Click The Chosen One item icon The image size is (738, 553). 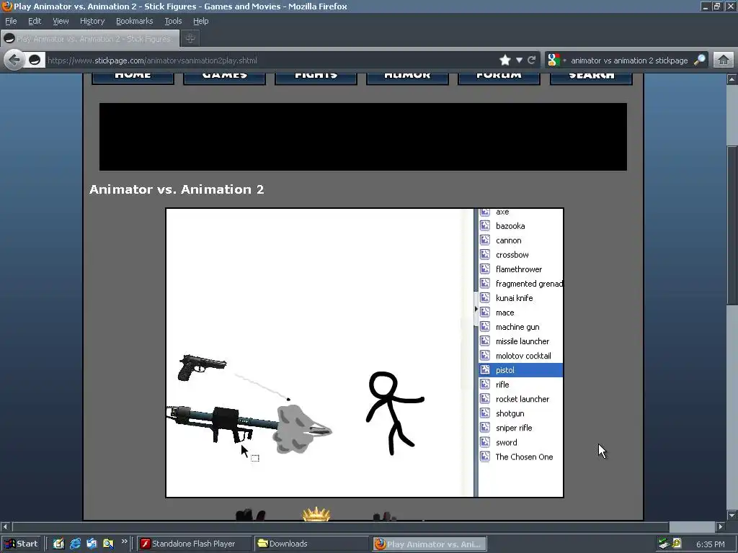(x=485, y=457)
